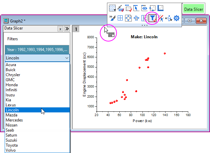The height and width of the screenshot is (153, 210).
Task: Click layer 1 button on graph
Action: 76,29
